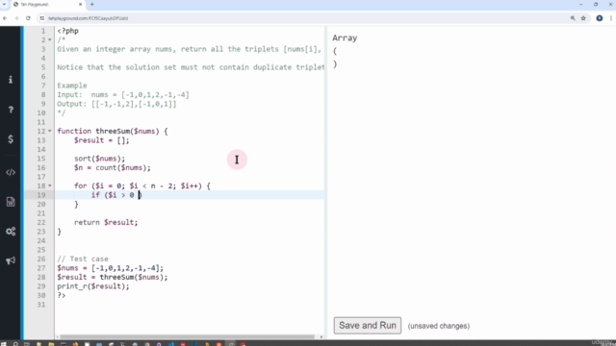The width and height of the screenshot is (616, 346).
Task: Click the 'Example' comment line
Action: pos(72,86)
